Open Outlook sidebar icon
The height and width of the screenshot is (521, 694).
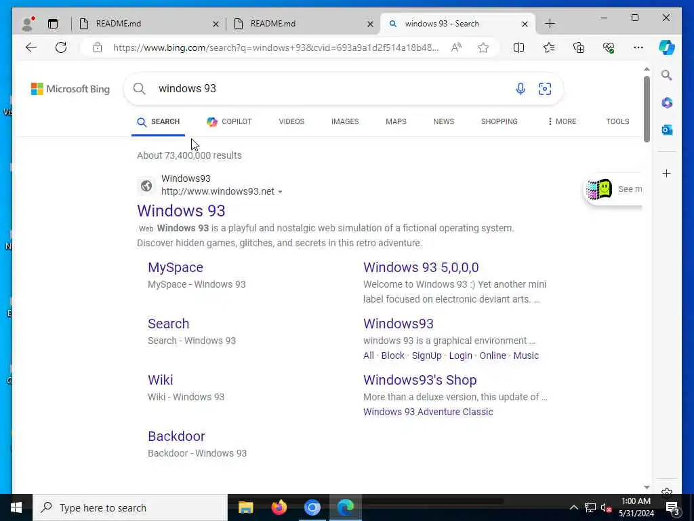coord(667,130)
